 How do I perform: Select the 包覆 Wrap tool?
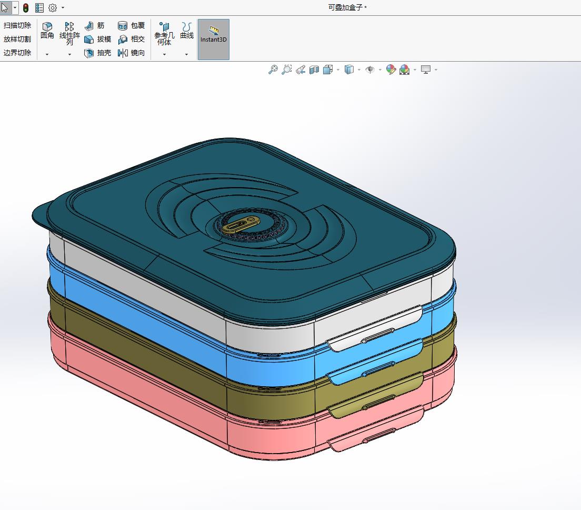coord(131,26)
